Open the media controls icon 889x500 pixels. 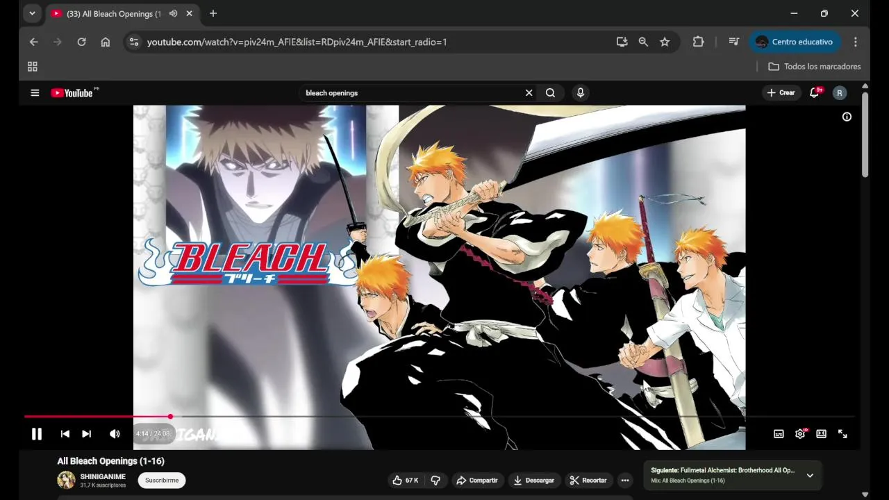733,42
